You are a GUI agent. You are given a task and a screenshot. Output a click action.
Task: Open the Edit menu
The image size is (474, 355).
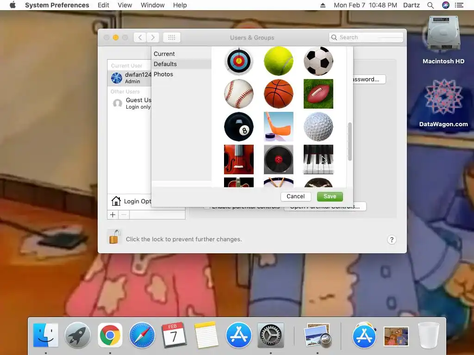click(103, 5)
